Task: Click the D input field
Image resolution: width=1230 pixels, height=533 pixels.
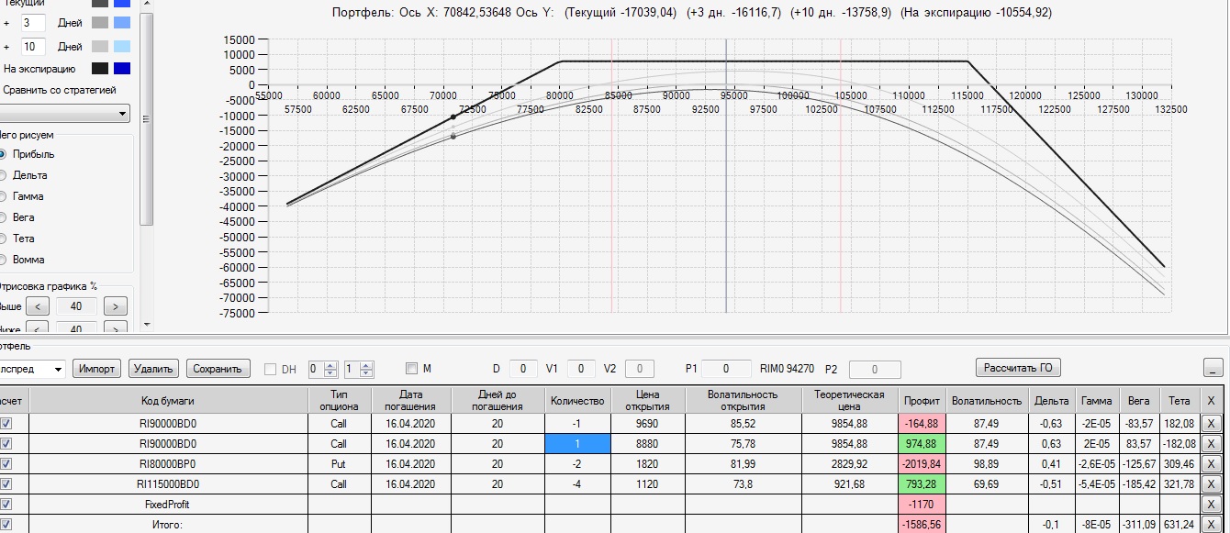Action: point(522,369)
